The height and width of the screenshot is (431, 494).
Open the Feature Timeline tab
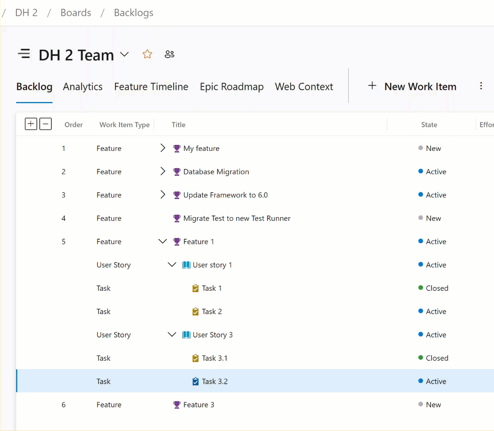tap(151, 86)
